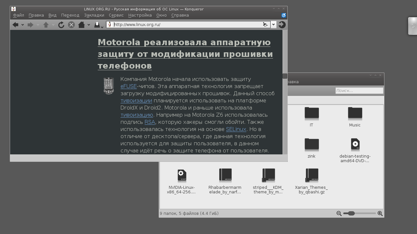This screenshot has width=417, height=234.
Task: Open the Настройка menu
Action: pyautogui.click(x=140, y=15)
